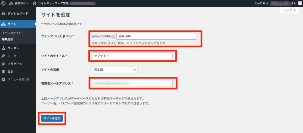Screen dimensions: 303x133
Task: Click the 設定 settings icon in sidebar
Action: click(4, 72)
